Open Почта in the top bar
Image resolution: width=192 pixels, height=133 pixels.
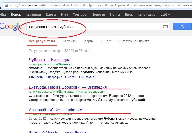click(115, 15)
